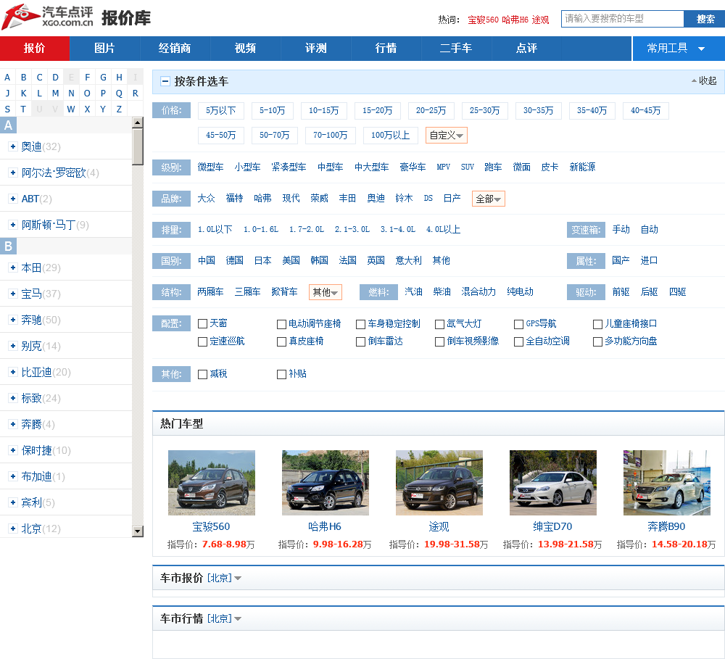
Task: Open the 视频 navigation tab
Action: [245, 48]
